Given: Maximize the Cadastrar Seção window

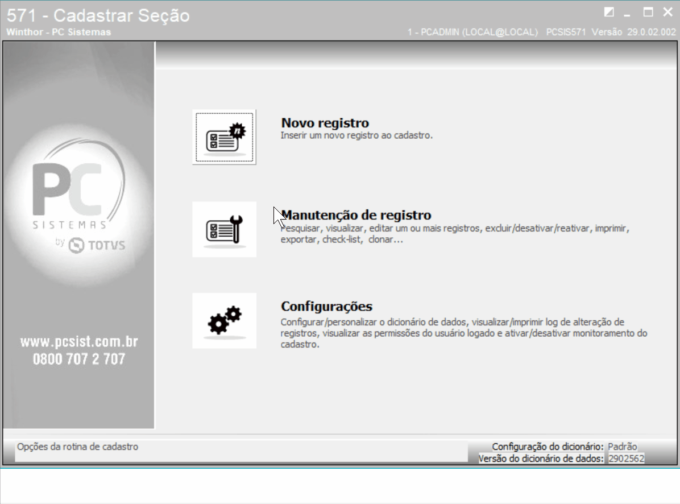Looking at the screenshot, I should [x=648, y=12].
